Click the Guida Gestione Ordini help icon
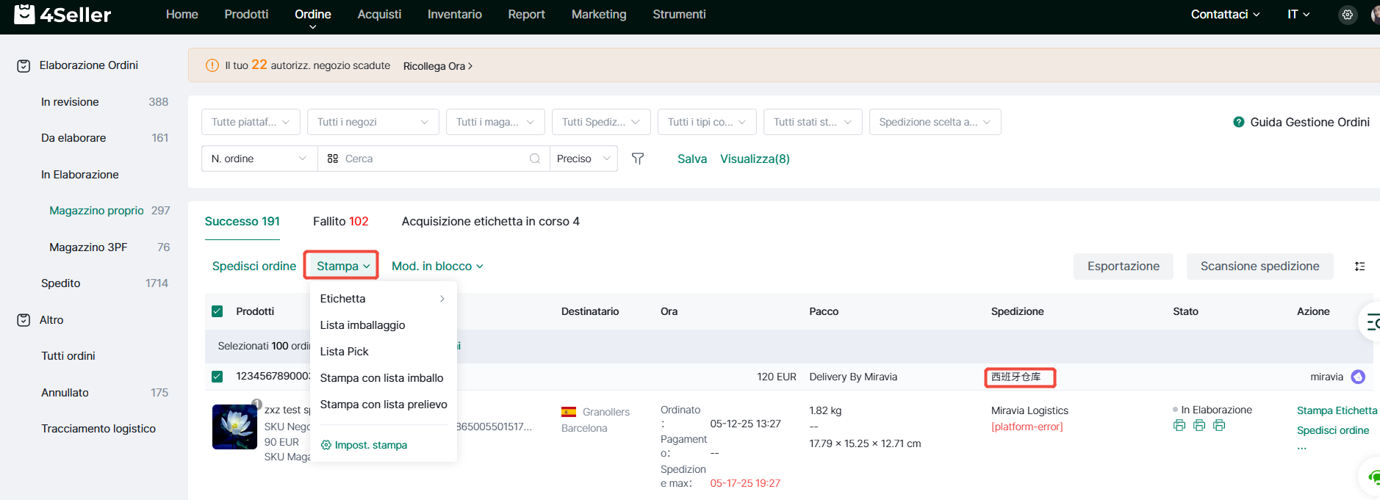 tap(1239, 122)
